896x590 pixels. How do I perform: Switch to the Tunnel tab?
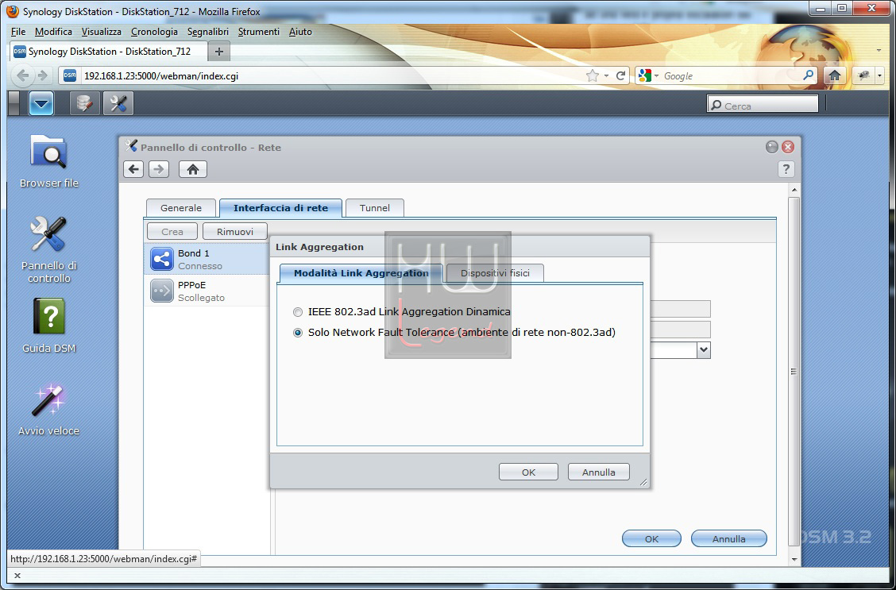(x=375, y=208)
